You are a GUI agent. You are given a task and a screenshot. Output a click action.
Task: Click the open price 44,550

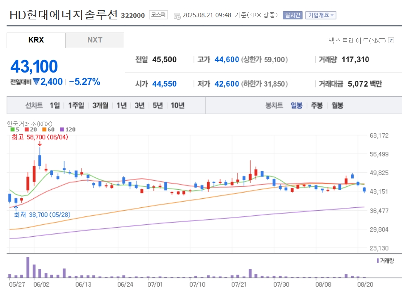pos(164,84)
